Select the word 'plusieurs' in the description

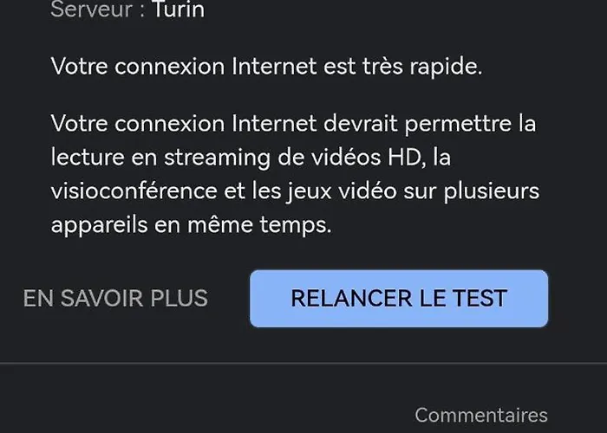click(492, 191)
